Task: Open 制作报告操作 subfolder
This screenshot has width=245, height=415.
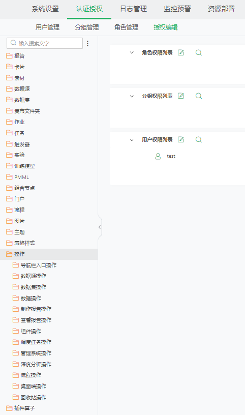Action: pyautogui.click(x=36, y=309)
